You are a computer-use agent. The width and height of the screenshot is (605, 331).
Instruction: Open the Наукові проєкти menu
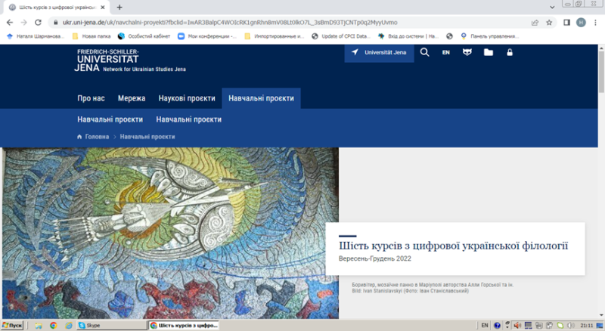click(187, 98)
